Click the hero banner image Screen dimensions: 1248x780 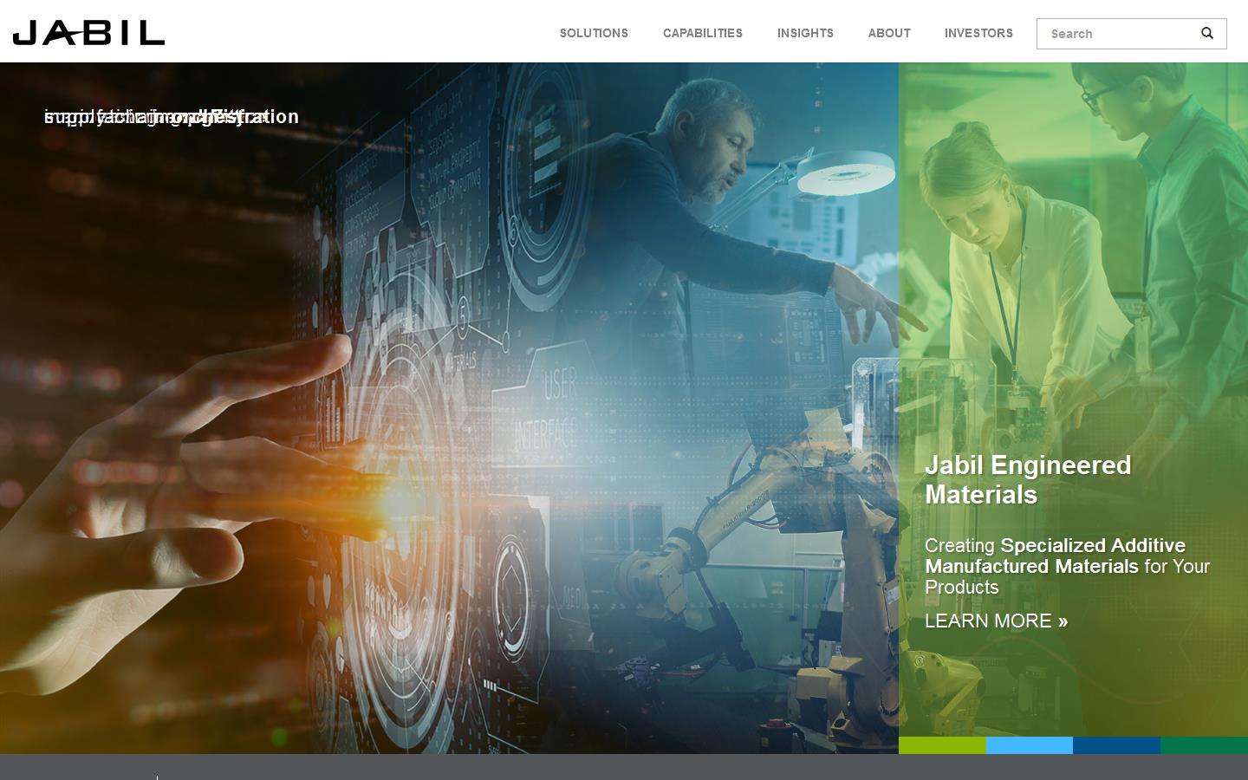tap(451, 407)
